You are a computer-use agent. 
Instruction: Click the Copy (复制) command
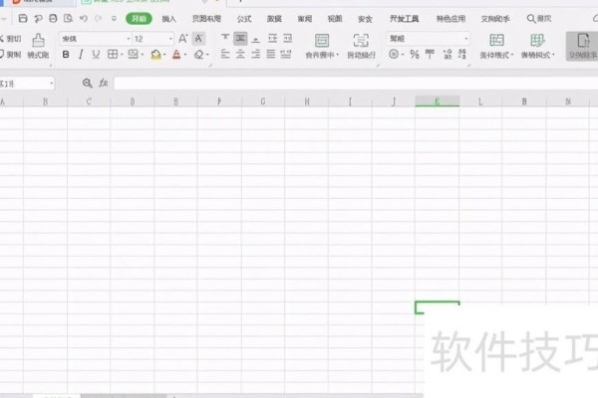pos(10,55)
